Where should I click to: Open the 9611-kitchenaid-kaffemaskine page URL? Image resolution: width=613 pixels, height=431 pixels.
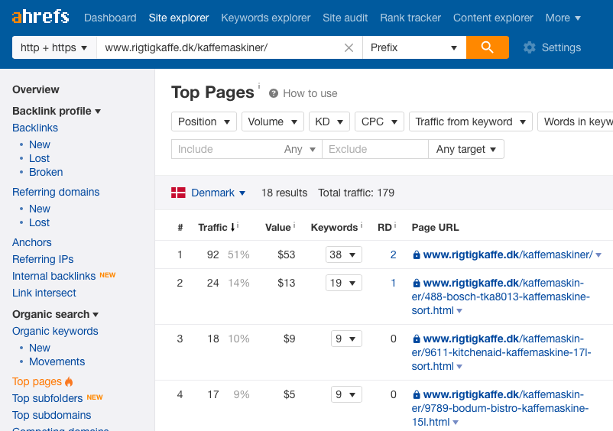tap(501, 352)
